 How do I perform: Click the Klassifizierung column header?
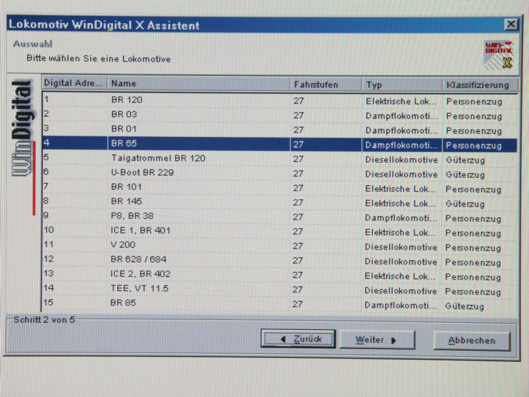[x=480, y=85]
